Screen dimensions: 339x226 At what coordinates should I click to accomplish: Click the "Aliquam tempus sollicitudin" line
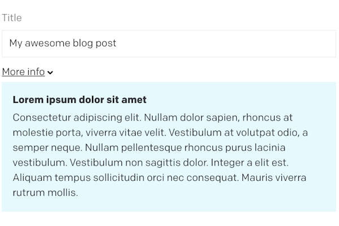[x=113, y=178]
